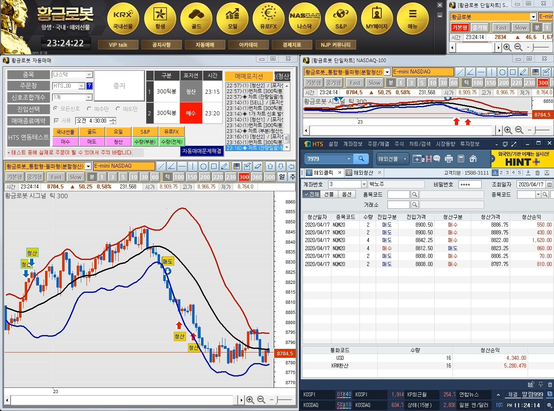
Task: Open the KRX 국내선물 gold button
Action: click(x=123, y=18)
